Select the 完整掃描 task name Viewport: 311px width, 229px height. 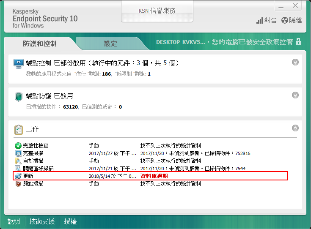point(33,153)
